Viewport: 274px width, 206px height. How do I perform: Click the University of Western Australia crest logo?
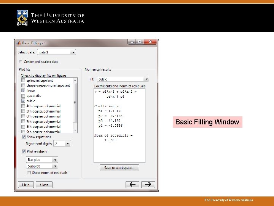pos(22,18)
